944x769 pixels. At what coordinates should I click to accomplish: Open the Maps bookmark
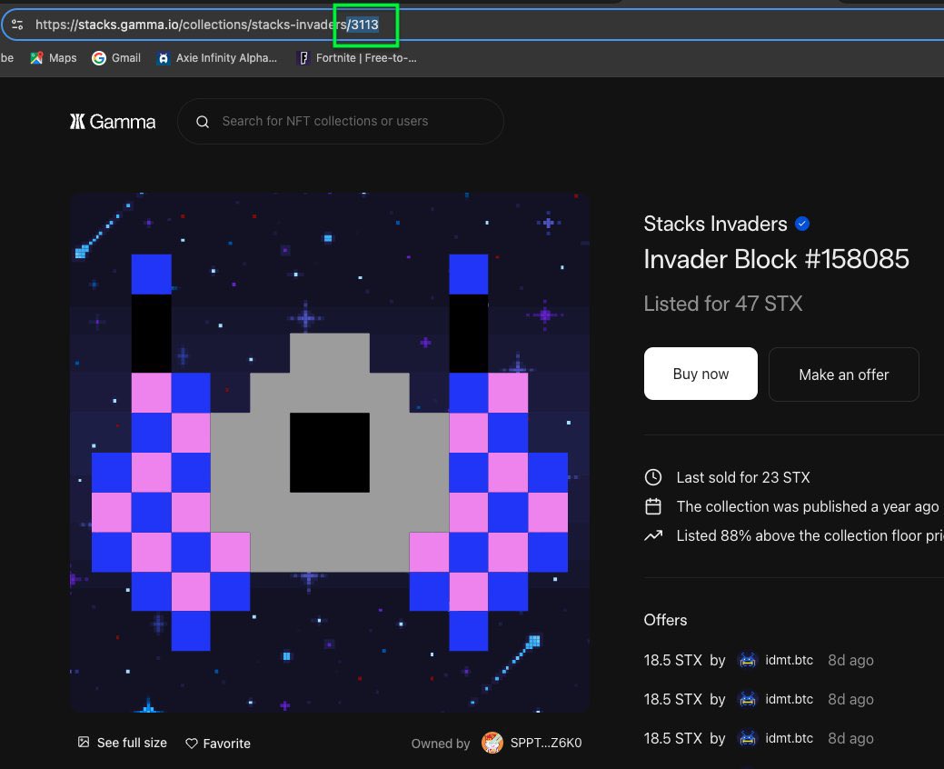pyautogui.click(x=54, y=58)
